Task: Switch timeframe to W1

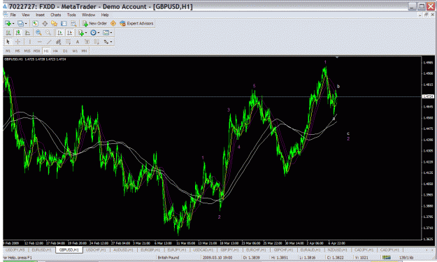Action: (75, 51)
